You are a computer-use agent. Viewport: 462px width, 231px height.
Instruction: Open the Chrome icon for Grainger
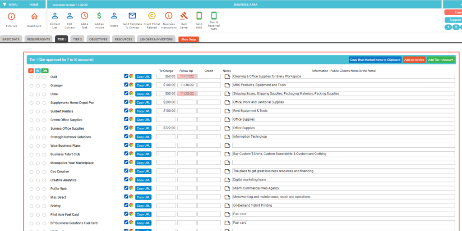click(131, 85)
